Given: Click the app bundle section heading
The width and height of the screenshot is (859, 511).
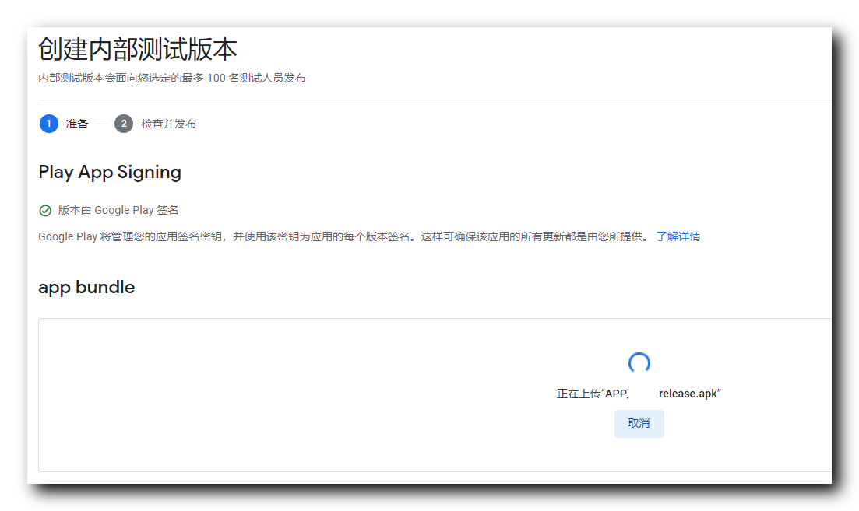Looking at the screenshot, I should click(86, 287).
